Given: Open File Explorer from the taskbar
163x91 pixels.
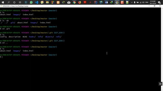Looking at the screenshot, I should pyautogui.click(x=47, y=2).
